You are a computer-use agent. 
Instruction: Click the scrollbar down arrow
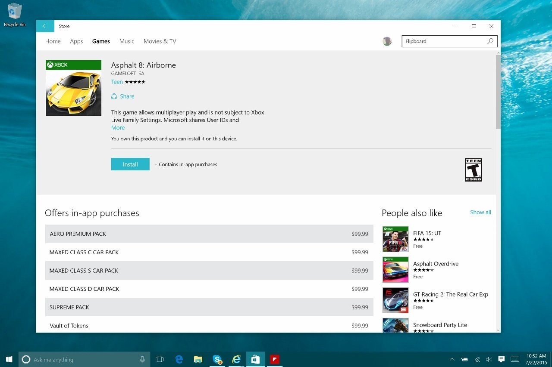point(498,330)
